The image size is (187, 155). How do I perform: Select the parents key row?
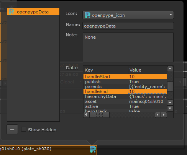tap(106, 86)
